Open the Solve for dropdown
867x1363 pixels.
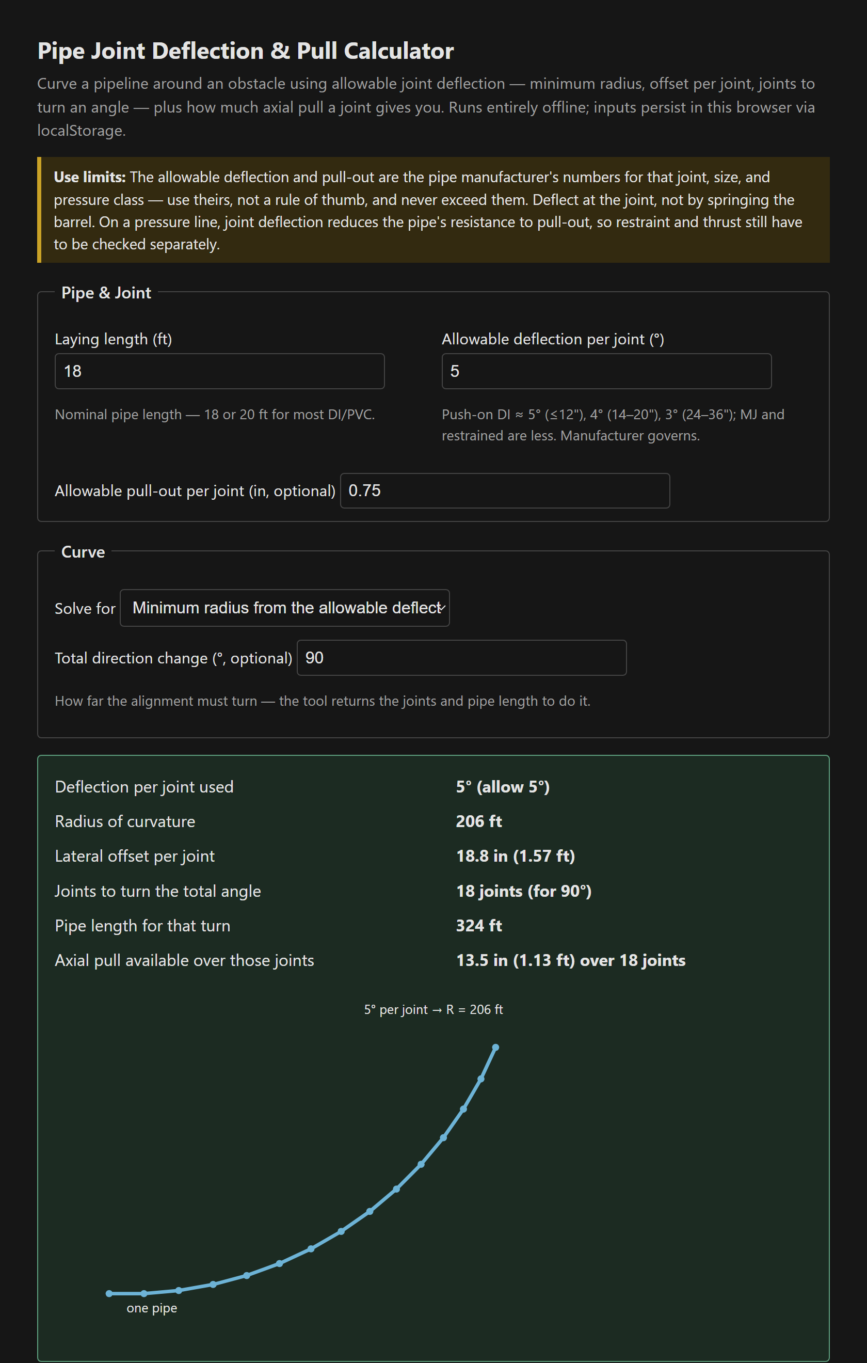(x=285, y=608)
